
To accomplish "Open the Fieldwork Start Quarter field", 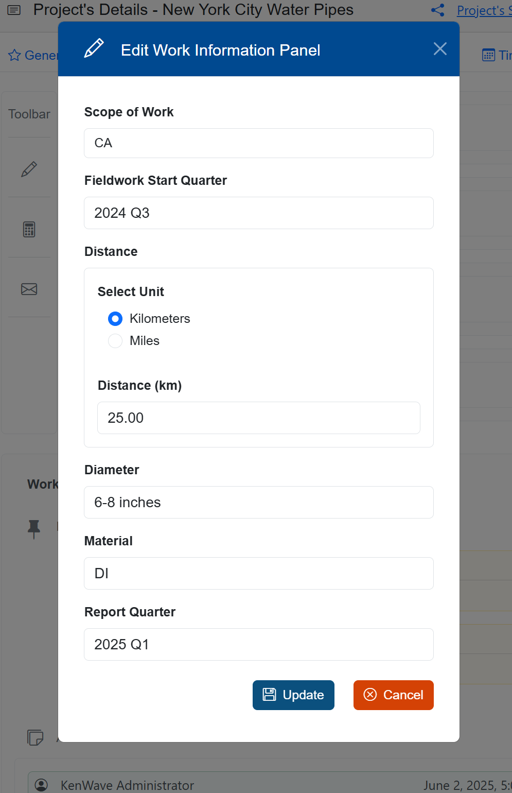I will tap(258, 213).
